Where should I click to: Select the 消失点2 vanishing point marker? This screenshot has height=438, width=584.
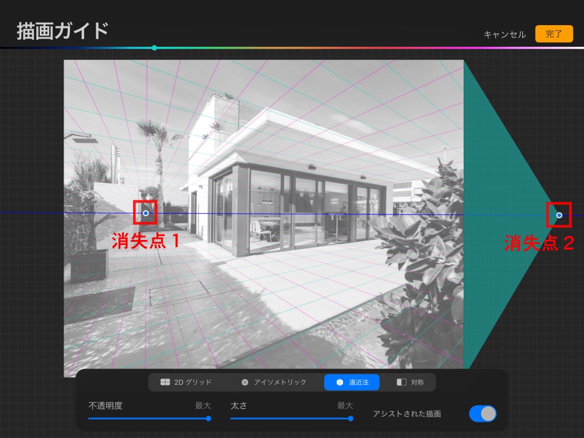559,215
